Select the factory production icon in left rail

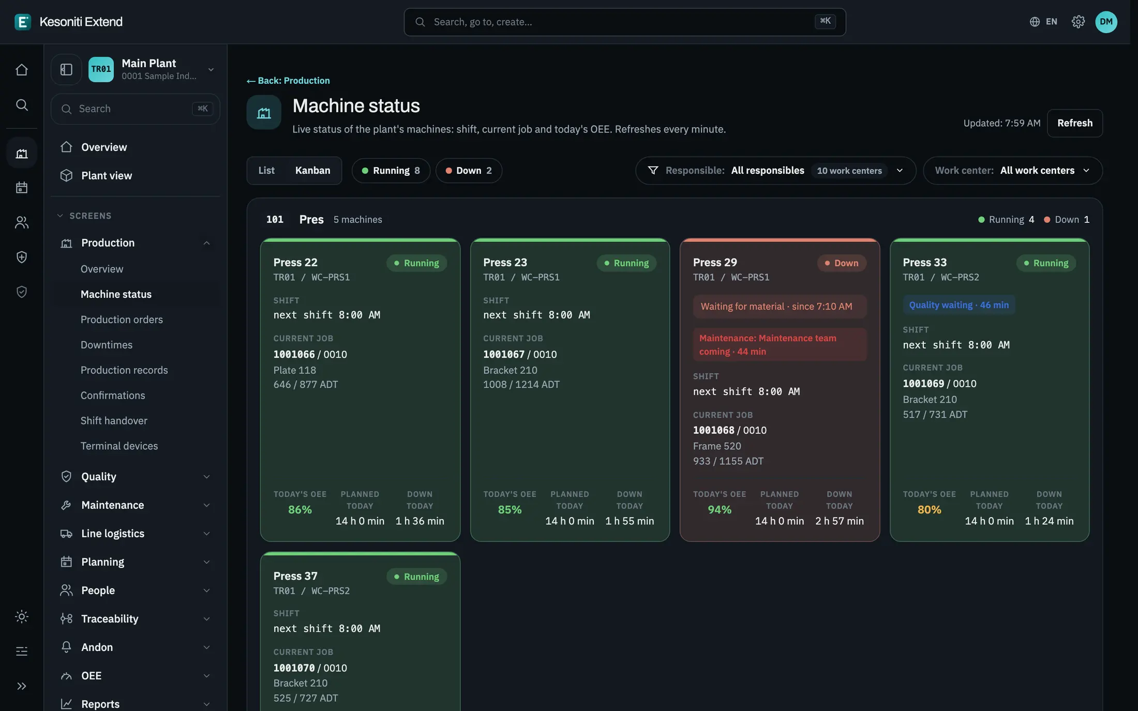[21, 153]
